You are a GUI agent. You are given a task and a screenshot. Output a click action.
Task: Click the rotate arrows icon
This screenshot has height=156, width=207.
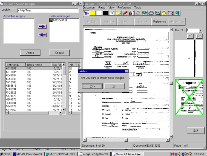coord(138,13)
